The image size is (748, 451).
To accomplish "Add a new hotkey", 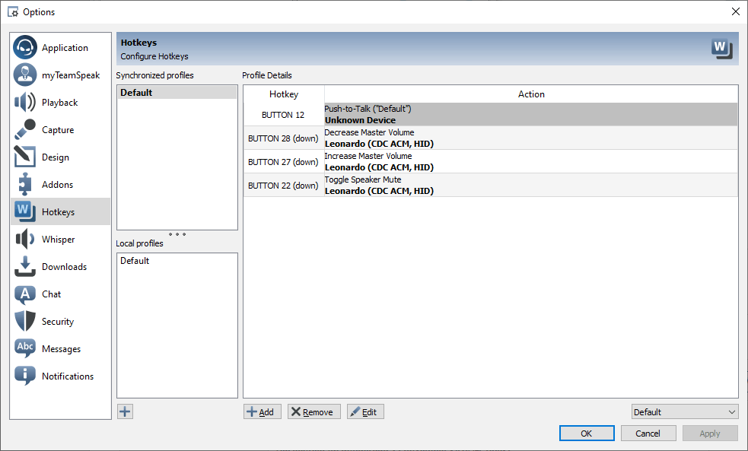I will click(262, 411).
